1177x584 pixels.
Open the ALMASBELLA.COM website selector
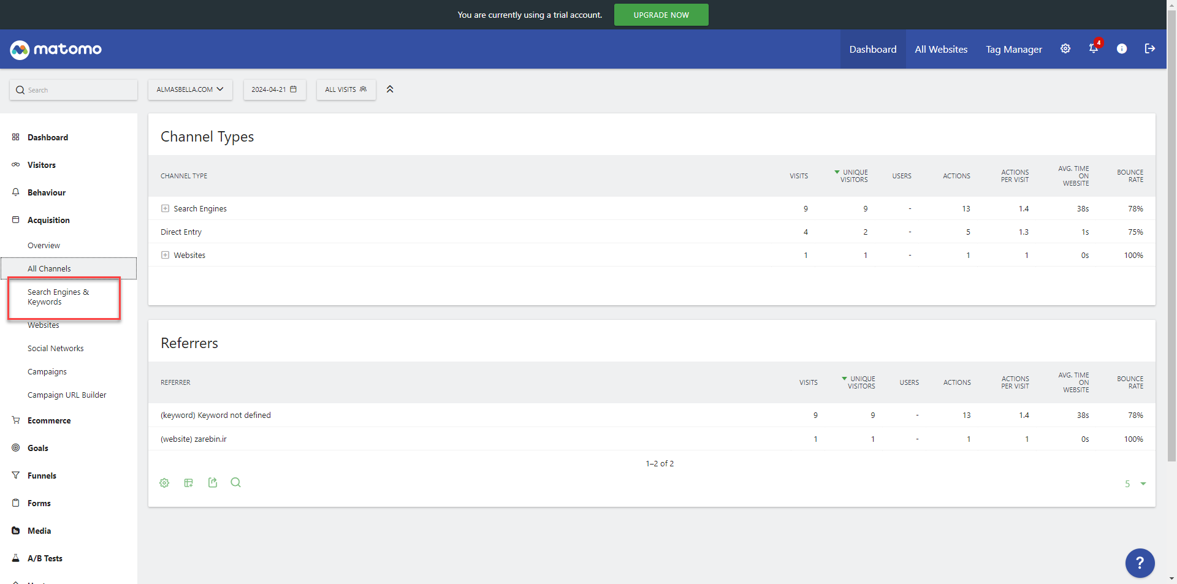[x=190, y=89]
